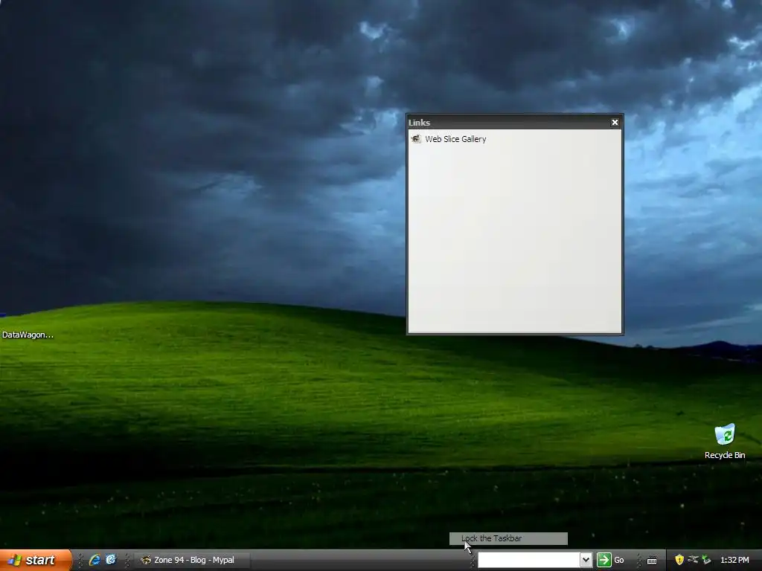Viewport: 762px width, 571px height.
Task: Open the keyboard icon in the taskbar
Action: [652, 561]
